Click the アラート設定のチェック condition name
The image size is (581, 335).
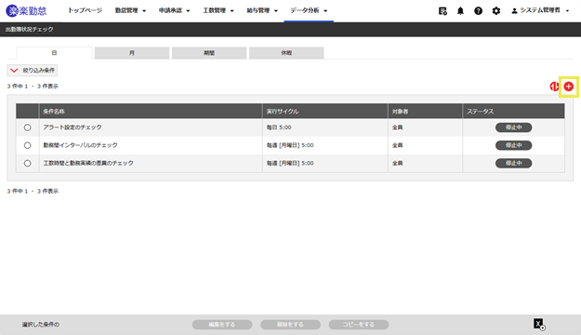point(73,127)
